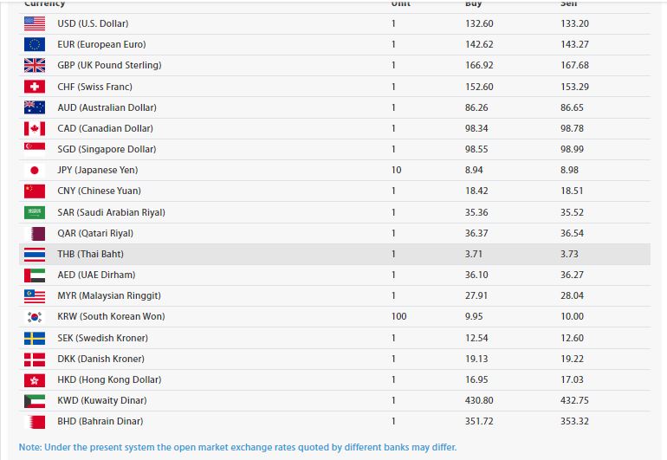
Task: Click the Australian flag icon
Action: coord(35,107)
